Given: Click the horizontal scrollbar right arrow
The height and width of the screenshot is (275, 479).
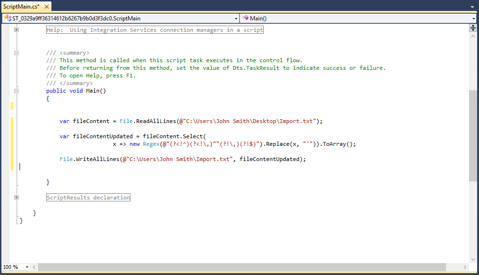Looking at the screenshot, I should pyautogui.click(x=465, y=267).
